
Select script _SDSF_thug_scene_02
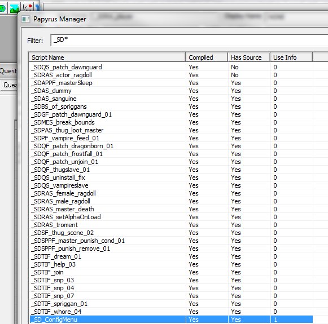[x=62, y=233]
